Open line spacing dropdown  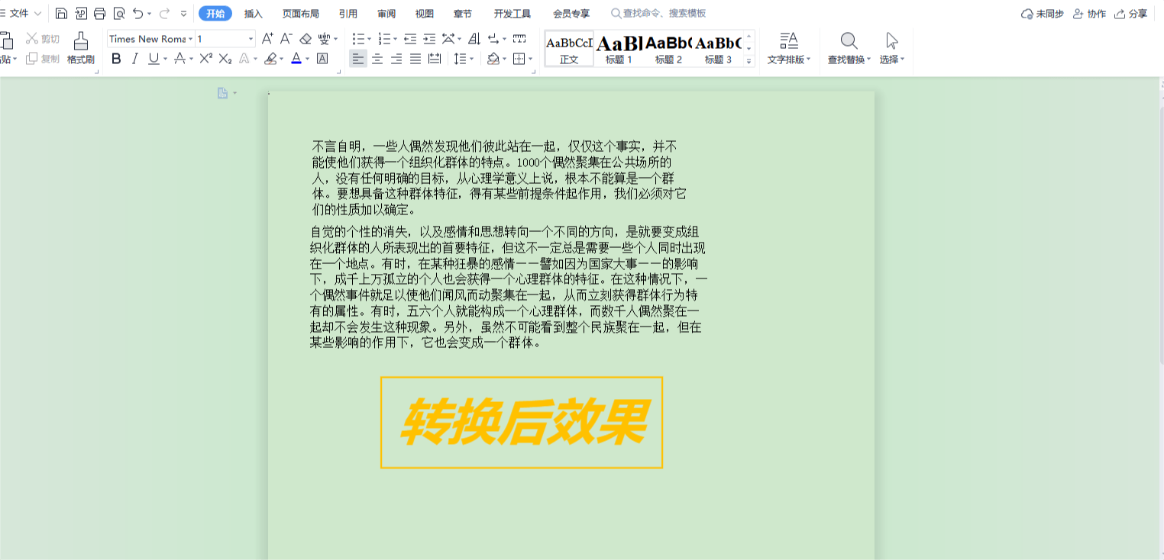[471, 59]
